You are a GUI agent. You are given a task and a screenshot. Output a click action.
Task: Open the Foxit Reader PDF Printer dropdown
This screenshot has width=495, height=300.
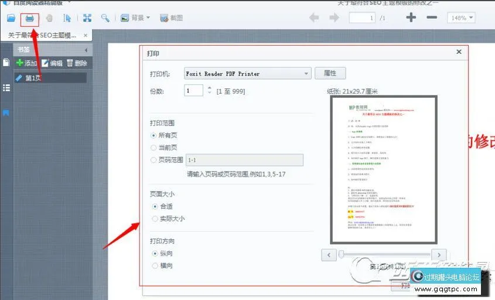click(x=247, y=74)
